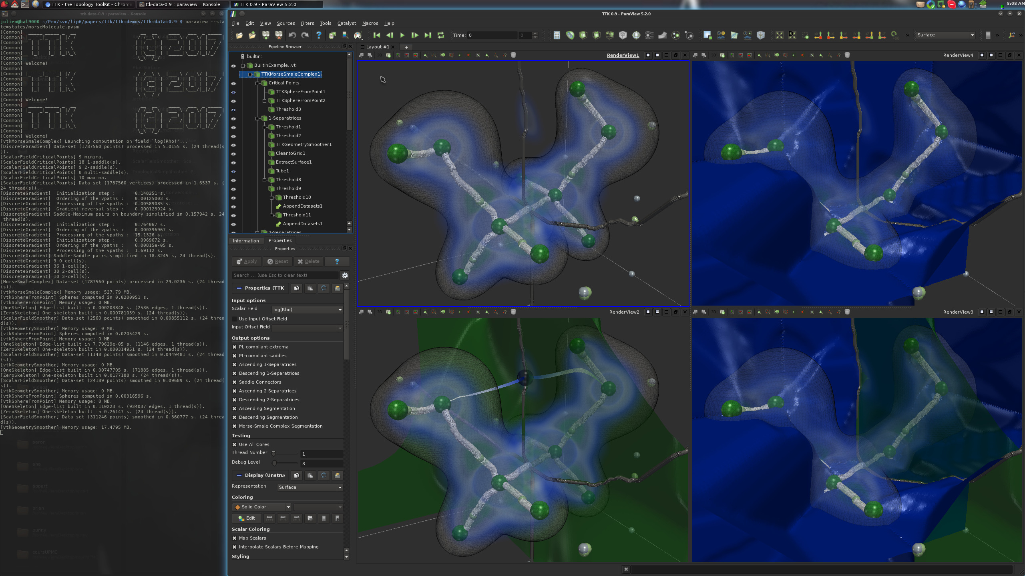
Task: Hide Critical Points via eye icon
Action: click(x=233, y=83)
